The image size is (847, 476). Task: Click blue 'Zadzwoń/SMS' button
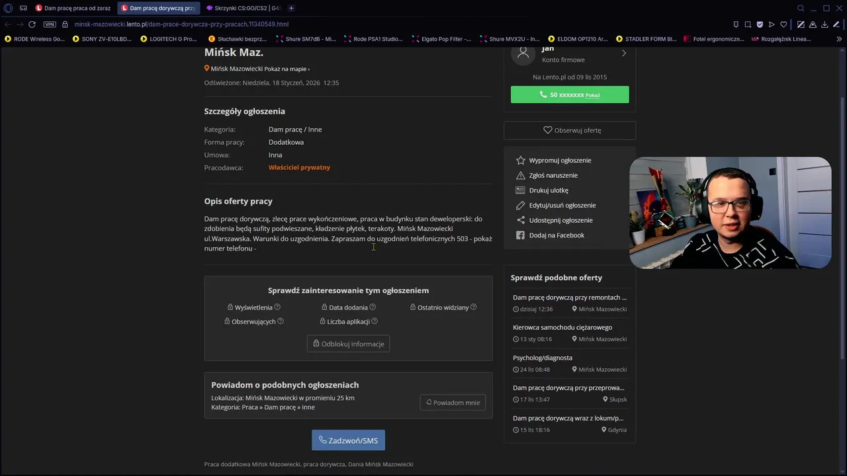coord(348,440)
